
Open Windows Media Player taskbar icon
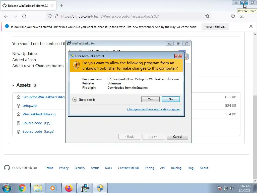(53, 188)
